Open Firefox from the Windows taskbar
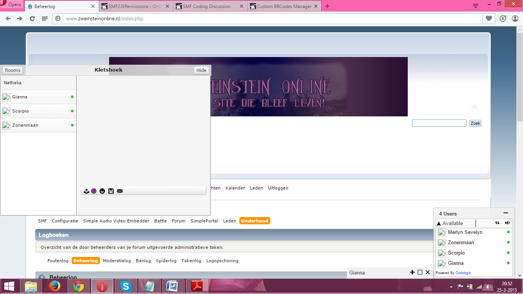This screenshot has width=523, height=294. coord(55,286)
